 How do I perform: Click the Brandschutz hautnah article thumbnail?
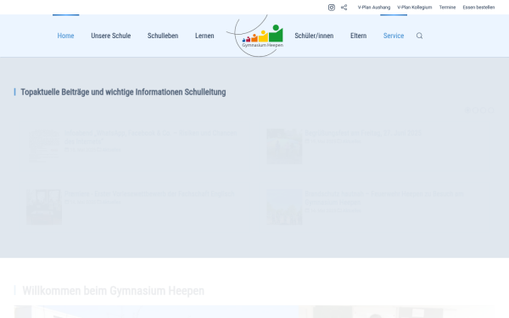(x=284, y=207)
